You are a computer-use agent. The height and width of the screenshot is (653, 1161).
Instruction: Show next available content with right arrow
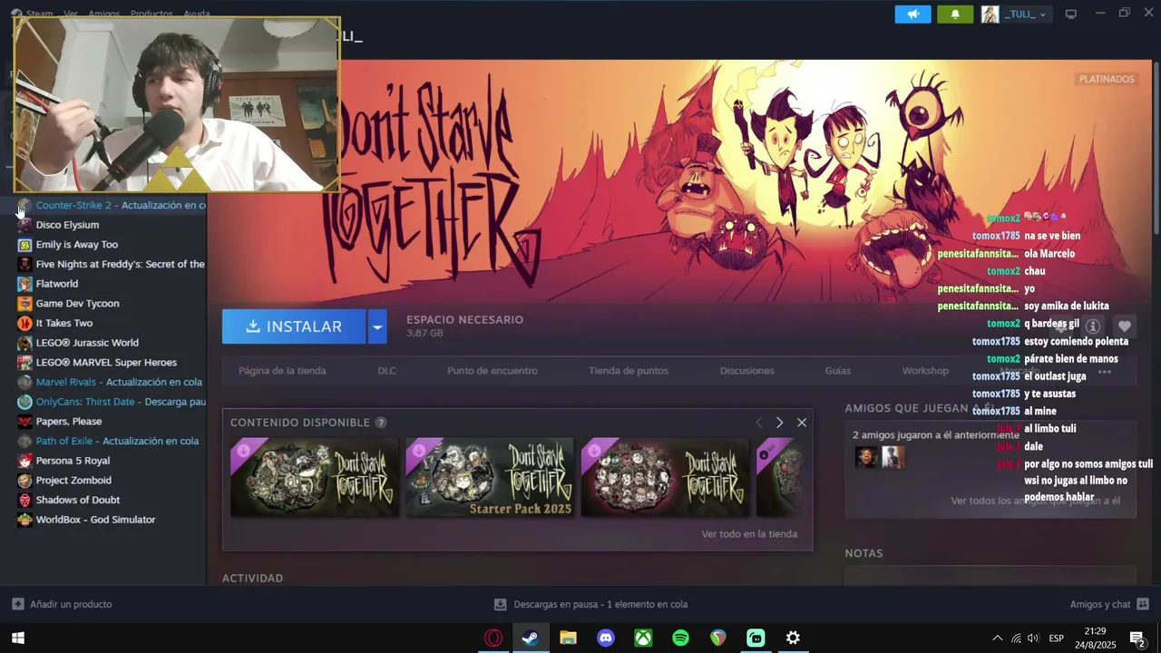pyautogui.click(x=779, y=423)
